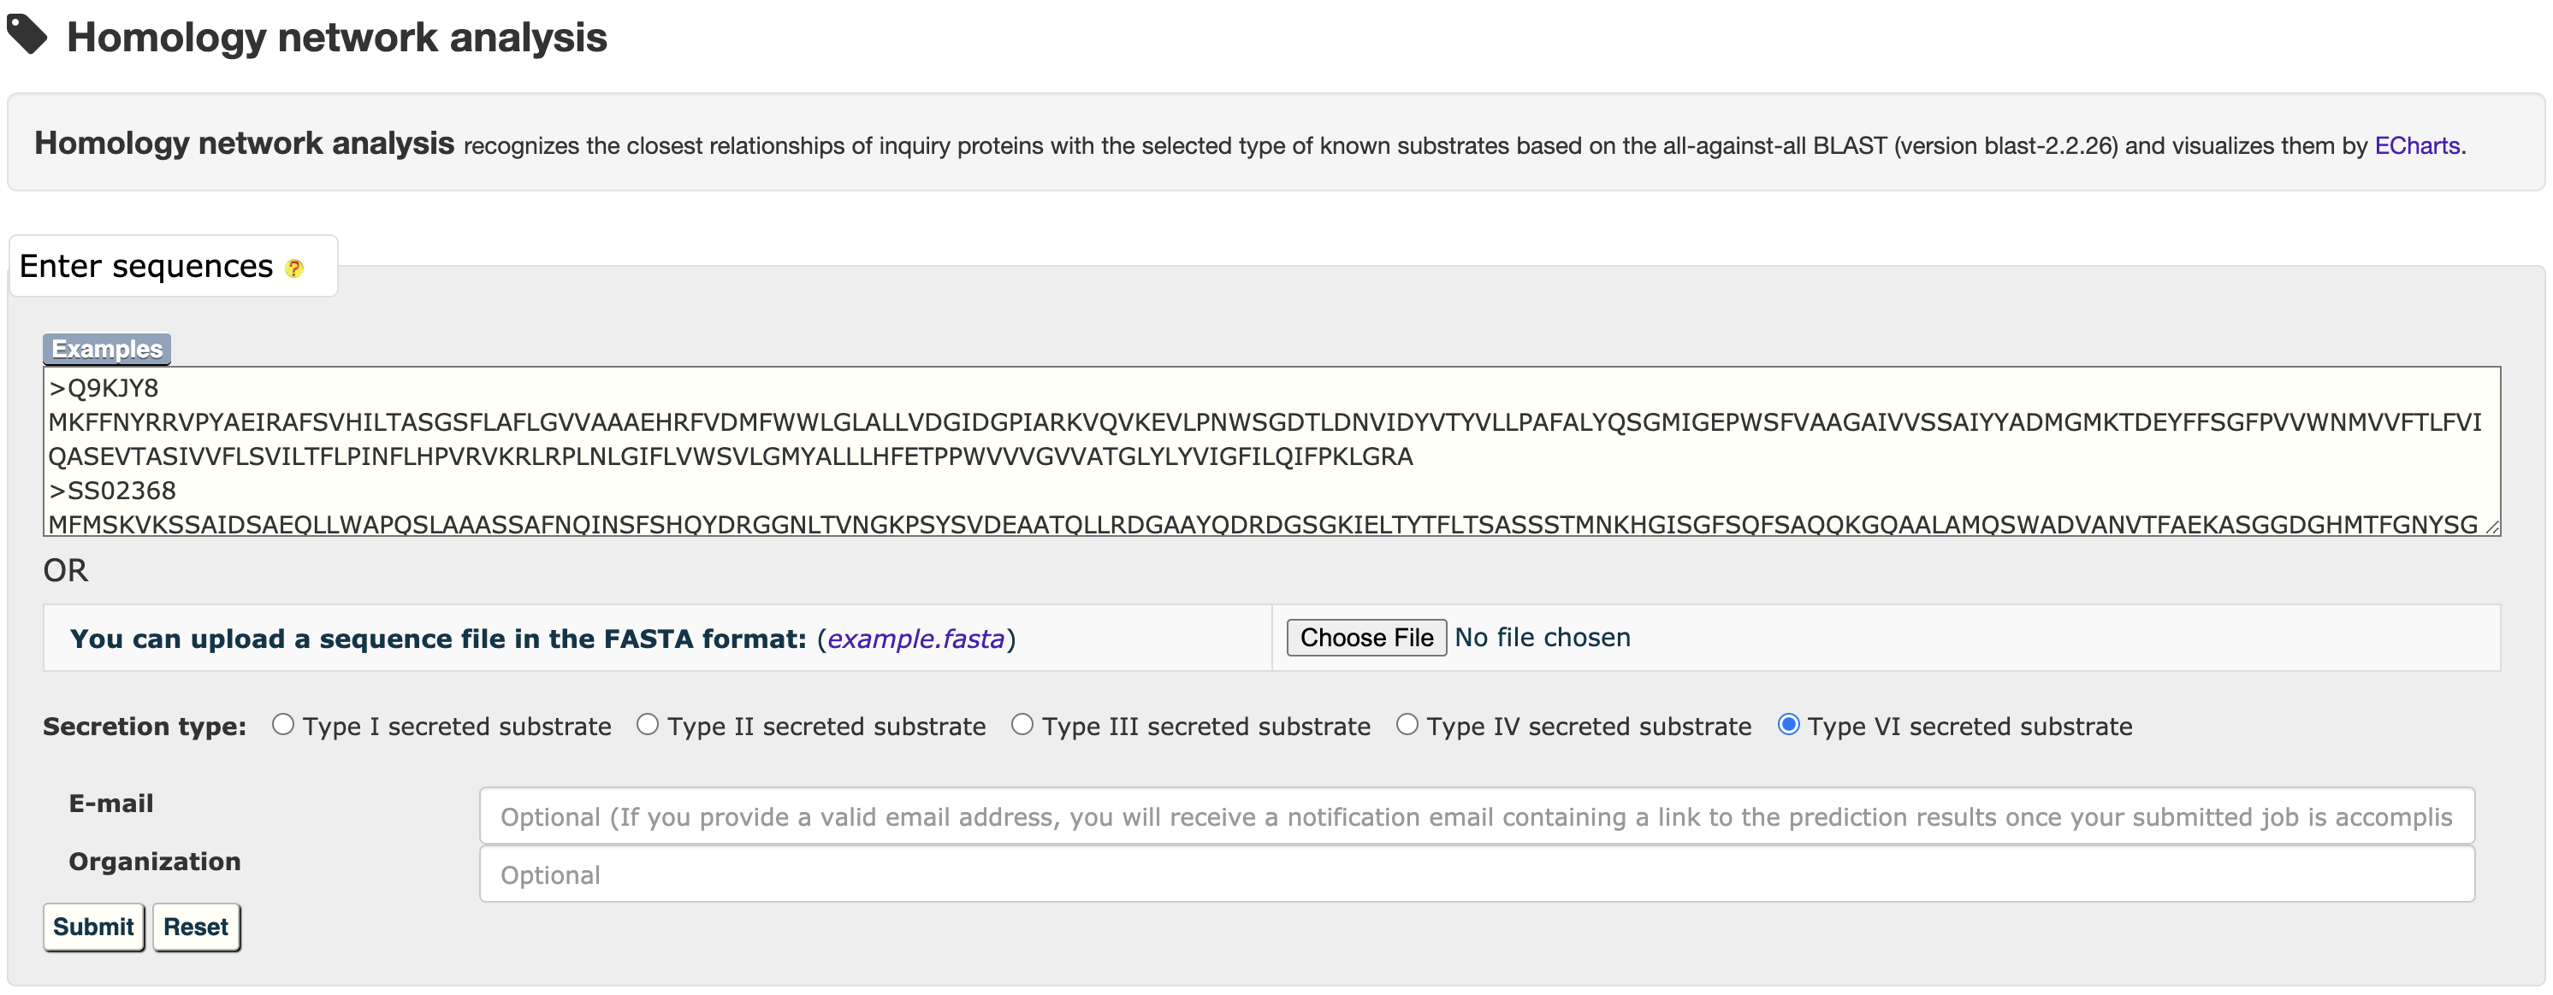
Task: Click the "No file chosen" text
Action: (x=1542, y=638)
